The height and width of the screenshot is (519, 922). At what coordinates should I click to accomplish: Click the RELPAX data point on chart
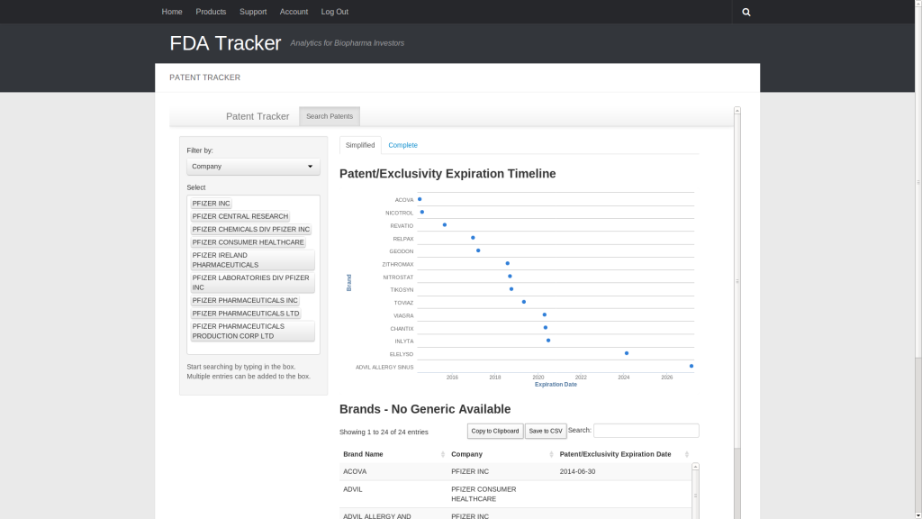[473, 238]
